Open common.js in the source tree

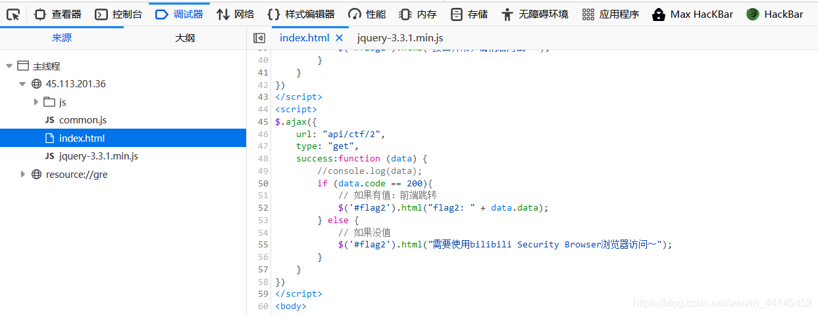pos(123,120)
